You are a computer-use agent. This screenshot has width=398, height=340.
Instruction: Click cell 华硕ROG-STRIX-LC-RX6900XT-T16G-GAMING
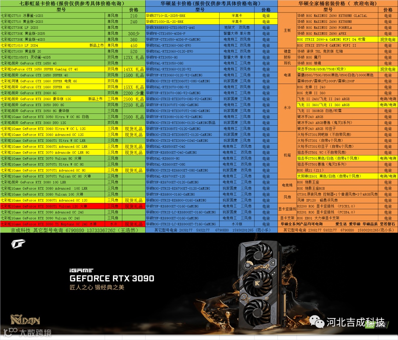pos(182,224)
